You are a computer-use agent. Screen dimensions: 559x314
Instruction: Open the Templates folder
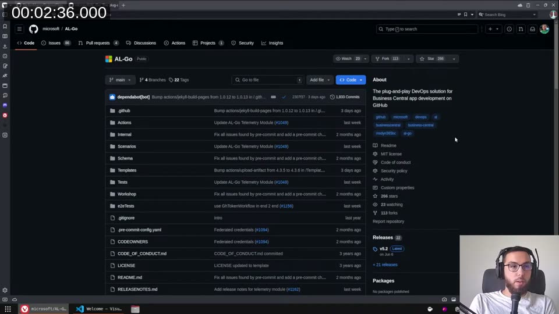[127, 170]
